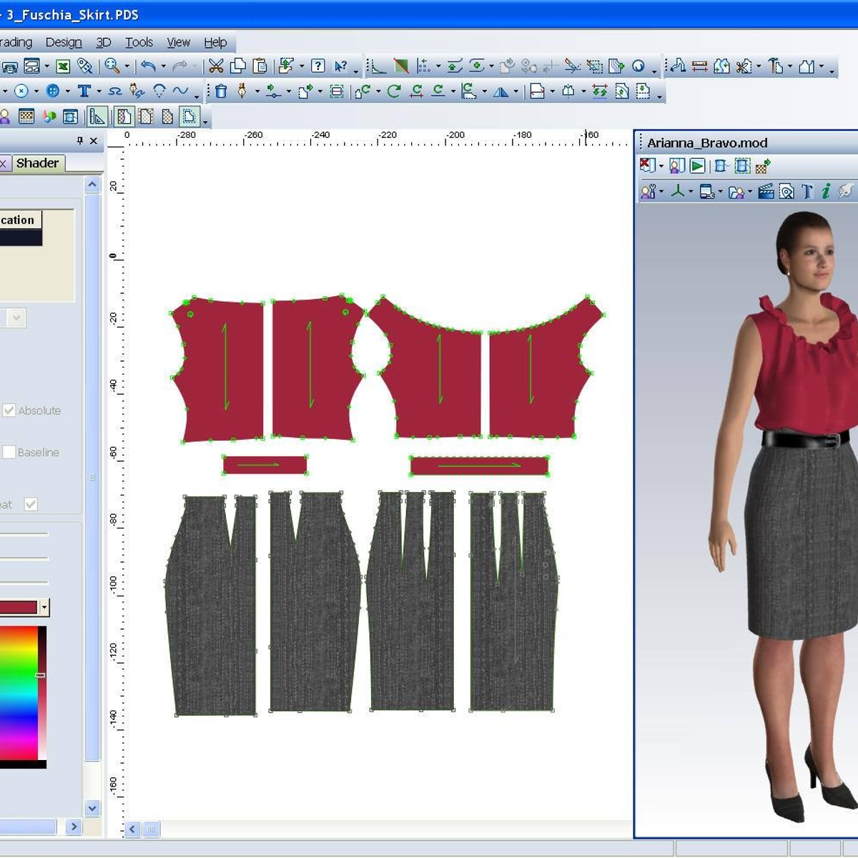Toggle the checkered texture piece view button
Viewport: 858px width, 858px height.
[167, 117]
